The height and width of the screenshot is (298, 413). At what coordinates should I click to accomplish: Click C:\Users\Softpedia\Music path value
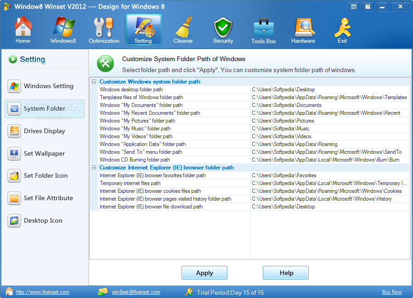(x=281, y=129)
